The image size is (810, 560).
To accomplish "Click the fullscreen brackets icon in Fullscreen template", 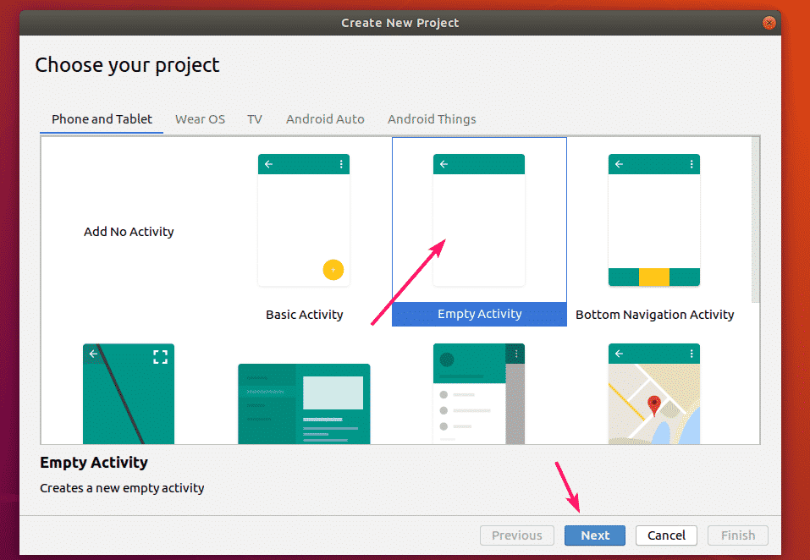I will [161, 357].
